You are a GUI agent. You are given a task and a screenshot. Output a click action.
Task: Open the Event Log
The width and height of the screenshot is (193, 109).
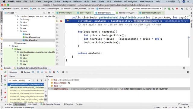(183, 104)
